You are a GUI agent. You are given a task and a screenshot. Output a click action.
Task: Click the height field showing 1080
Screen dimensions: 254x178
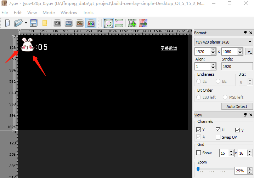(x=230, y=52)
